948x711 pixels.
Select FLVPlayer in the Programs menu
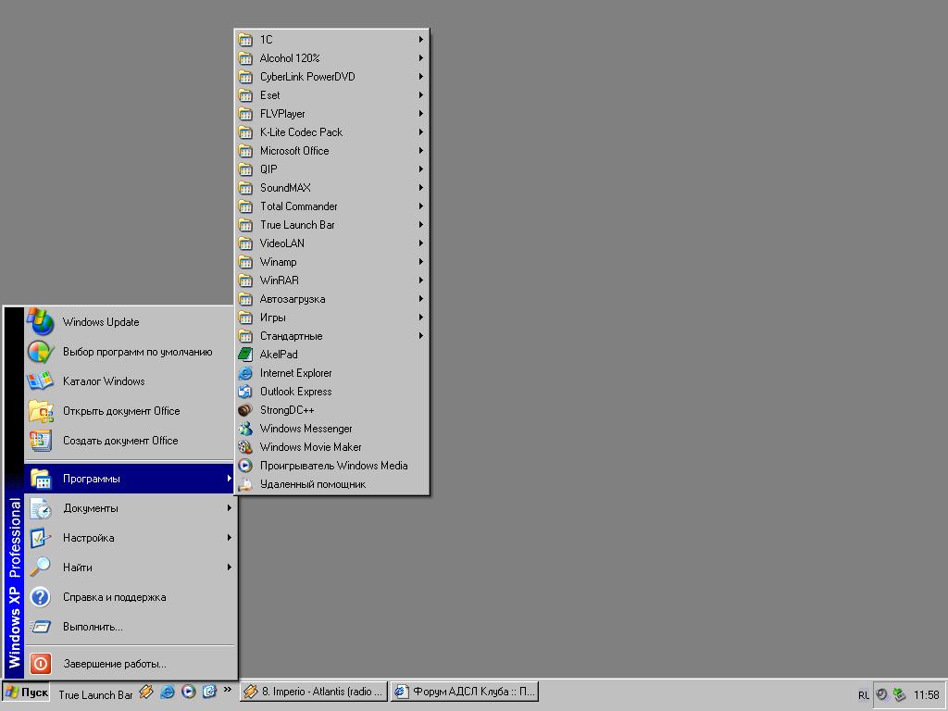(332, 114)
